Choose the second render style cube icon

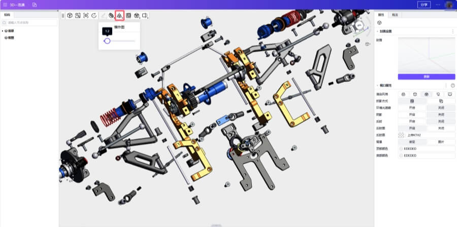point(415,94)
